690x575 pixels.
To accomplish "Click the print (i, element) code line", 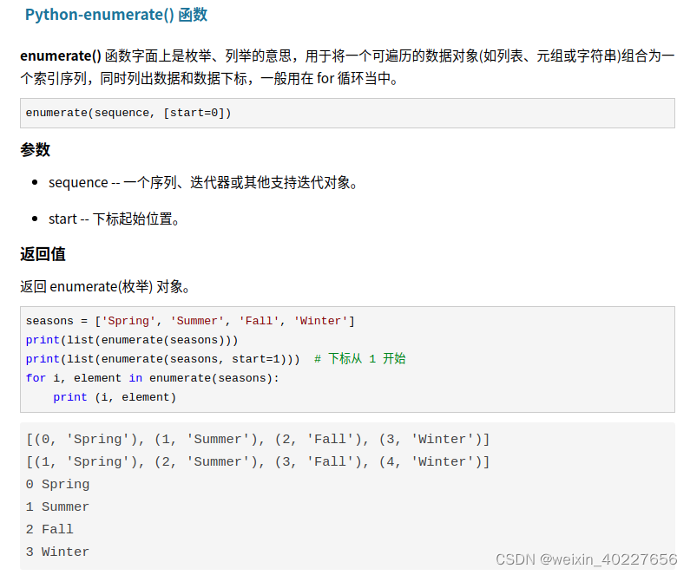I will click(x=115, y=397).
